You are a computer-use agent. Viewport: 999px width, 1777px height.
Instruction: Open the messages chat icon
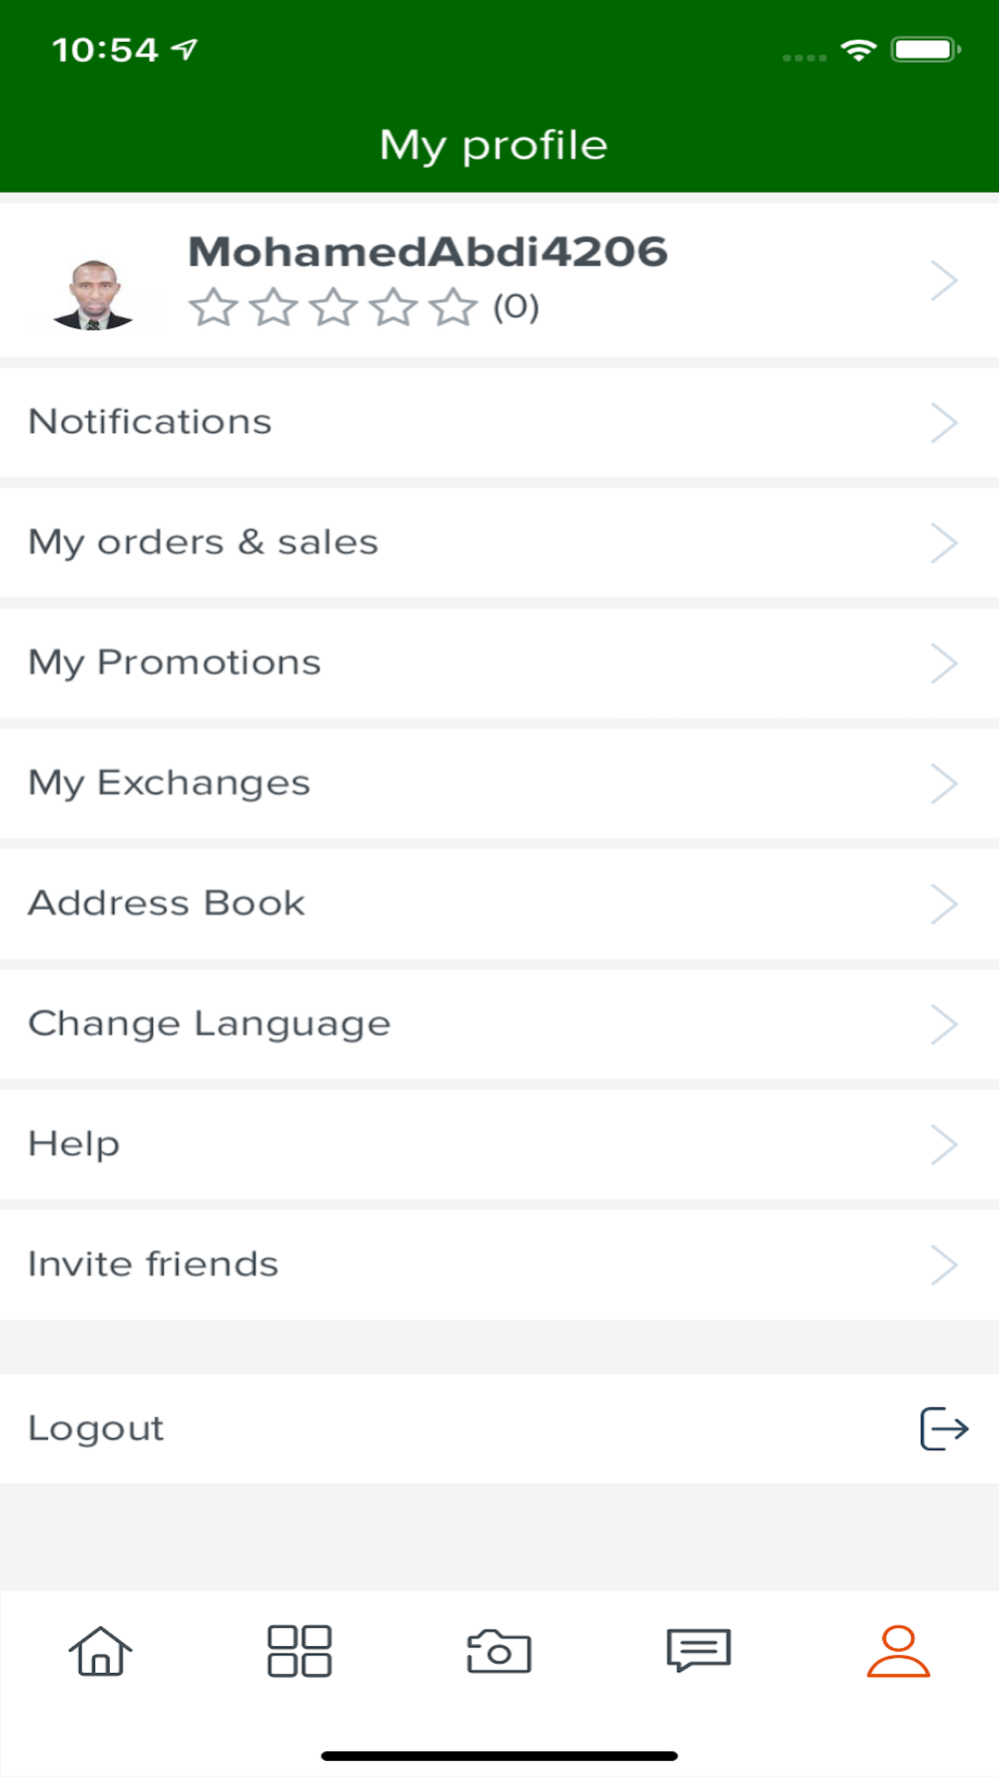click(699, 1650)
